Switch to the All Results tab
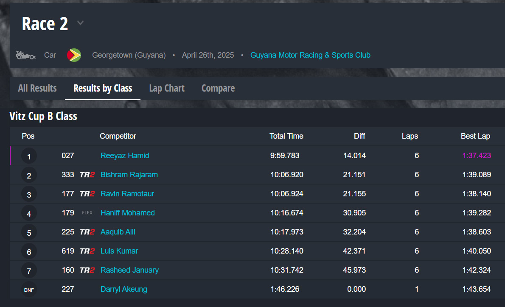This screenshot has width=505, height=307. point(37,88)
